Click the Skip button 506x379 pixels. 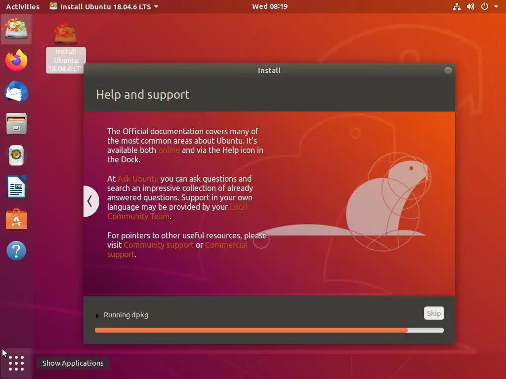coord(434,313)
